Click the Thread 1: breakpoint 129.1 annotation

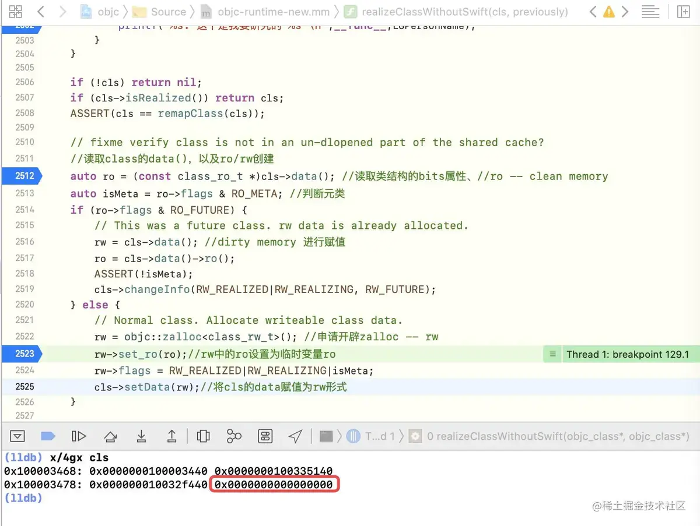click(628, 354)
